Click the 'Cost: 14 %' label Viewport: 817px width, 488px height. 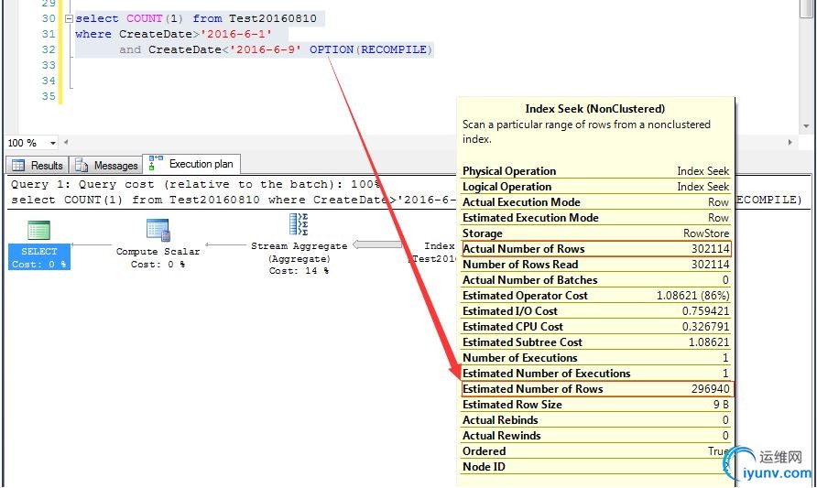(299, 271)
